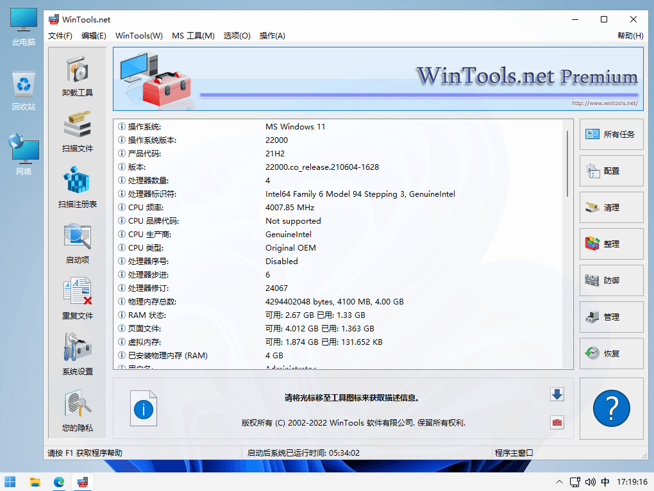Open the 网络 network desktop icon
The width and height of the screenshot is (654, 491).
[x=24, y=154]
